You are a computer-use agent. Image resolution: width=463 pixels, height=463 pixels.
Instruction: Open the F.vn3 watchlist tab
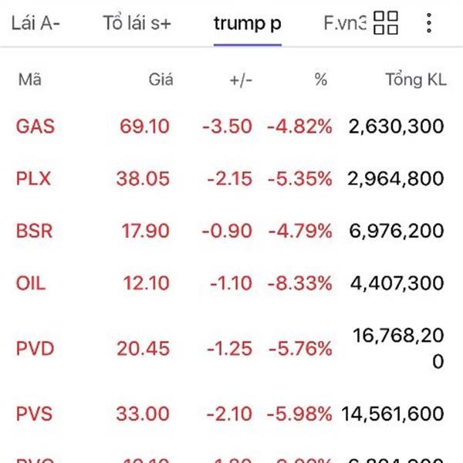pyautogui.click(x=345, y=23)
